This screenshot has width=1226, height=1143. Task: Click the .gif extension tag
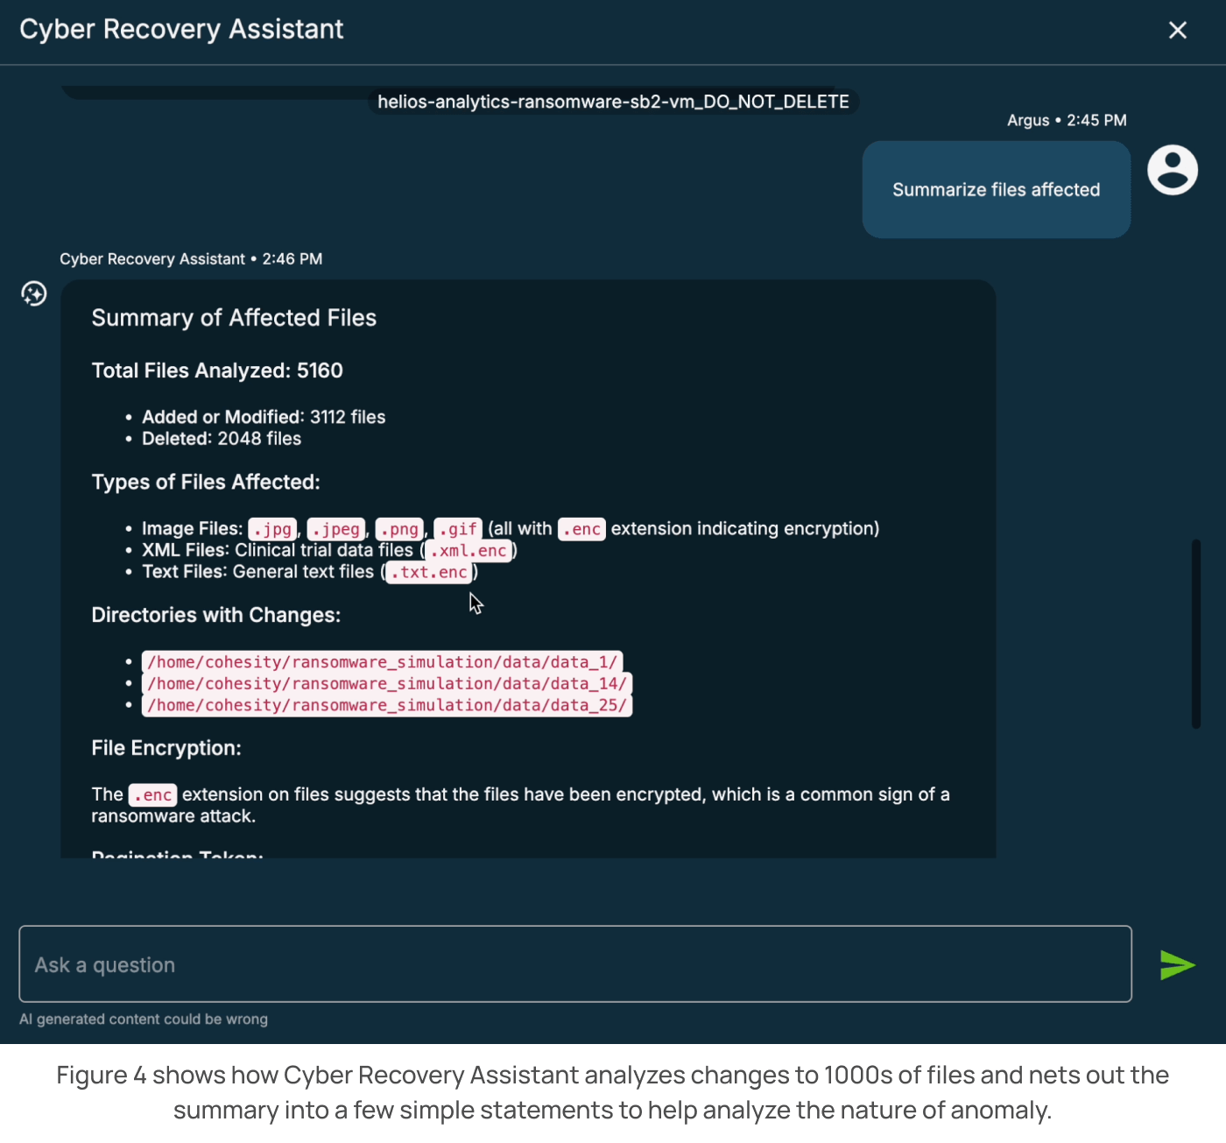pos(458,529)
